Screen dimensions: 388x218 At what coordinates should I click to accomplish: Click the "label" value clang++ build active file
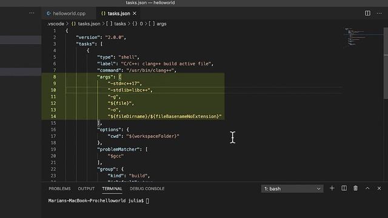(x=166, y=64)
